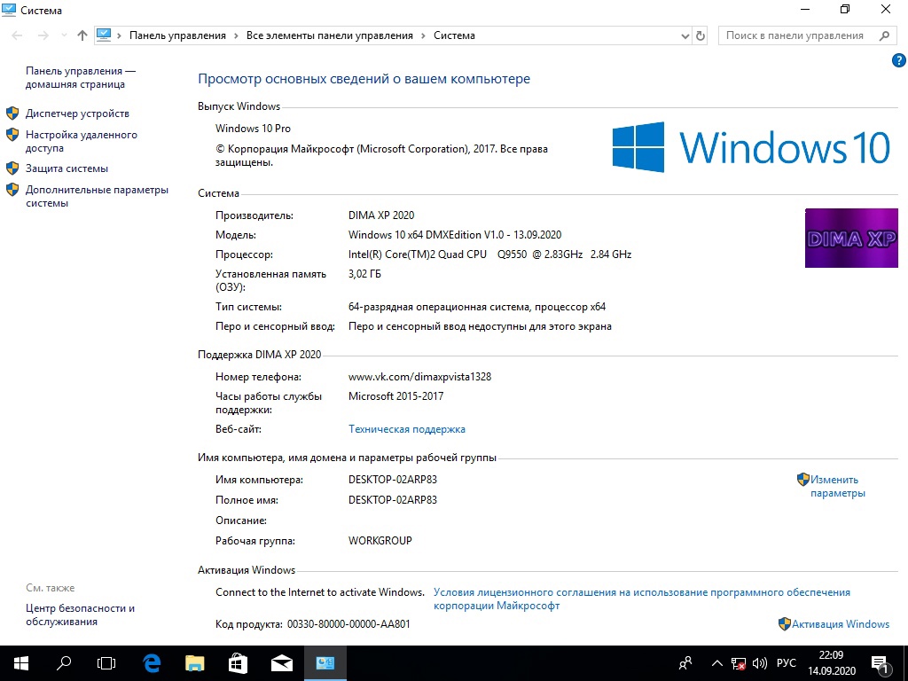This screenshot has width=908, height=681.
Task: Show hidden system tray icons
Action: [716, 662]
